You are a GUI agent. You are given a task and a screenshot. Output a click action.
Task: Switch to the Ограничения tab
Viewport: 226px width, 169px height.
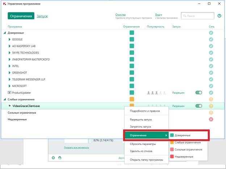point(21,16)
